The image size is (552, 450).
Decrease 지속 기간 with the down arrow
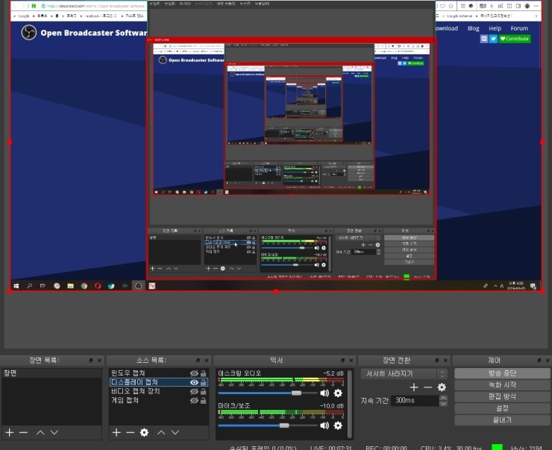pyautogui.click(x=443, y=403)
